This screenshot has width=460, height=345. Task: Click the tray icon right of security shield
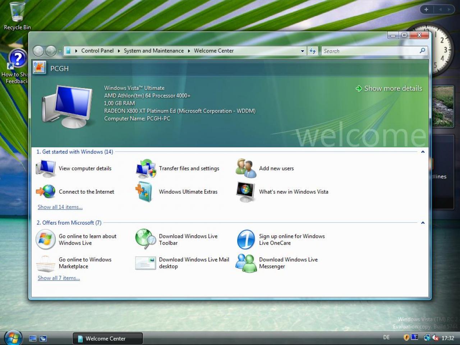pyautogui.click(x=414, y=337)
